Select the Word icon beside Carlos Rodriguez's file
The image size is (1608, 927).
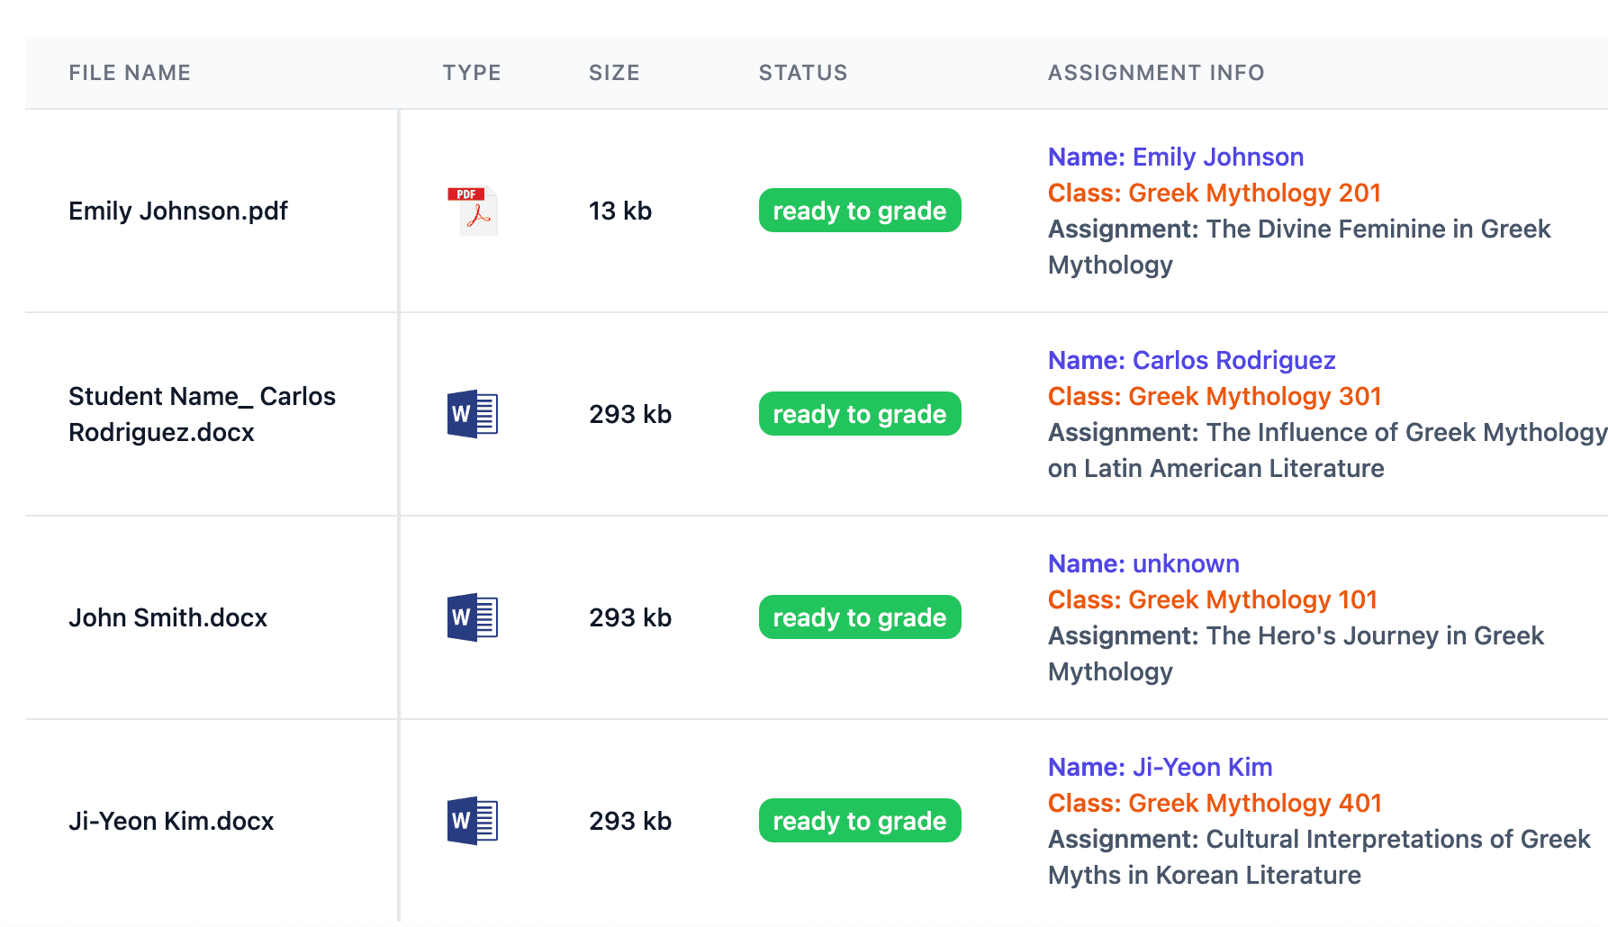472,414
